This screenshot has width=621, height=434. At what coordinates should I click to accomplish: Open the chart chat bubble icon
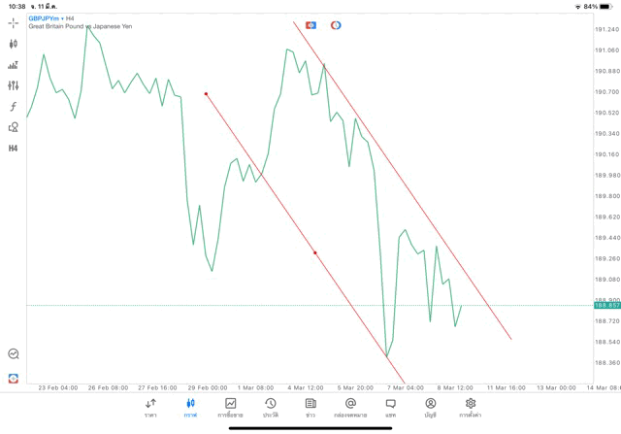[14, 354]
